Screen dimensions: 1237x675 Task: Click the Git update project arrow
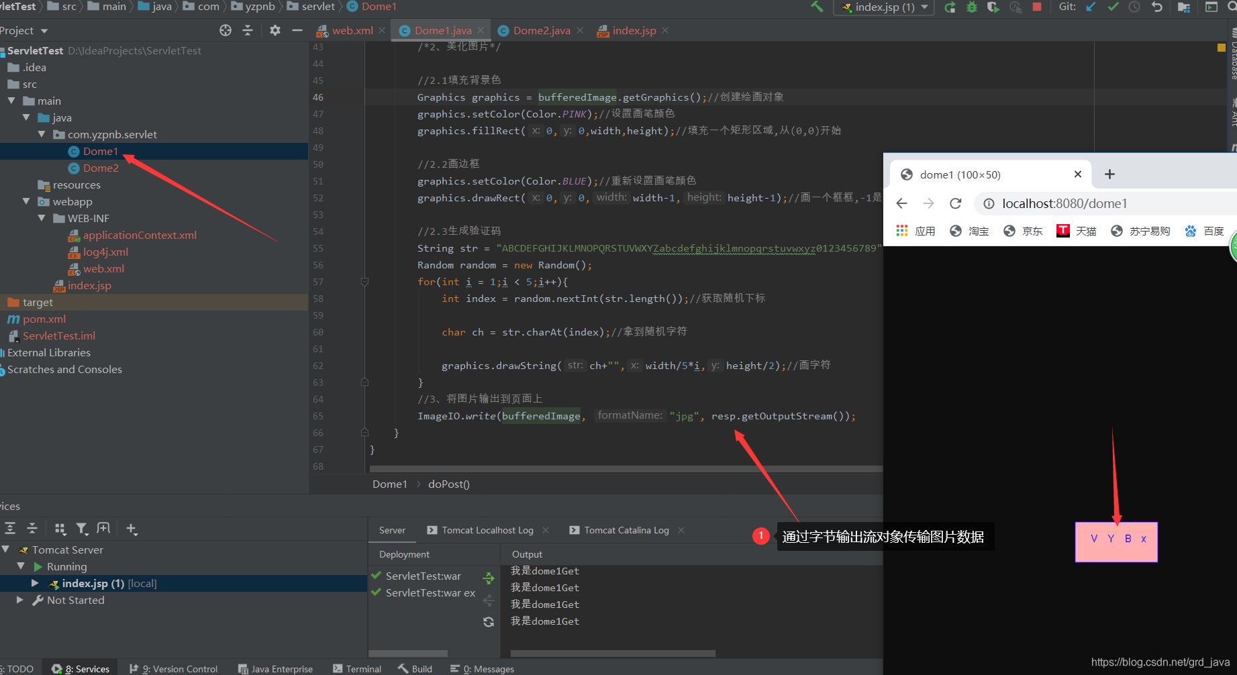pos(1091,7)
